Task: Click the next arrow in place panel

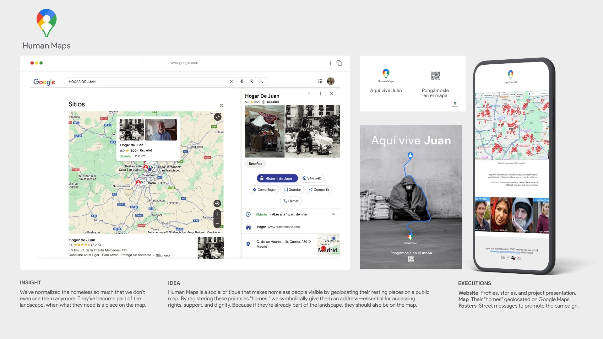Action: tap(309, 94)
